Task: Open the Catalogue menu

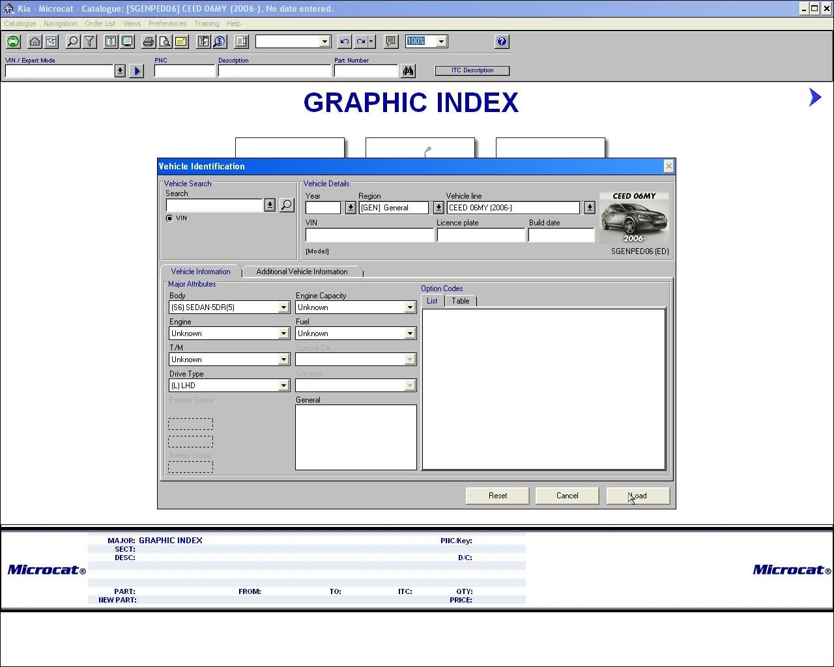Action: 20,23
